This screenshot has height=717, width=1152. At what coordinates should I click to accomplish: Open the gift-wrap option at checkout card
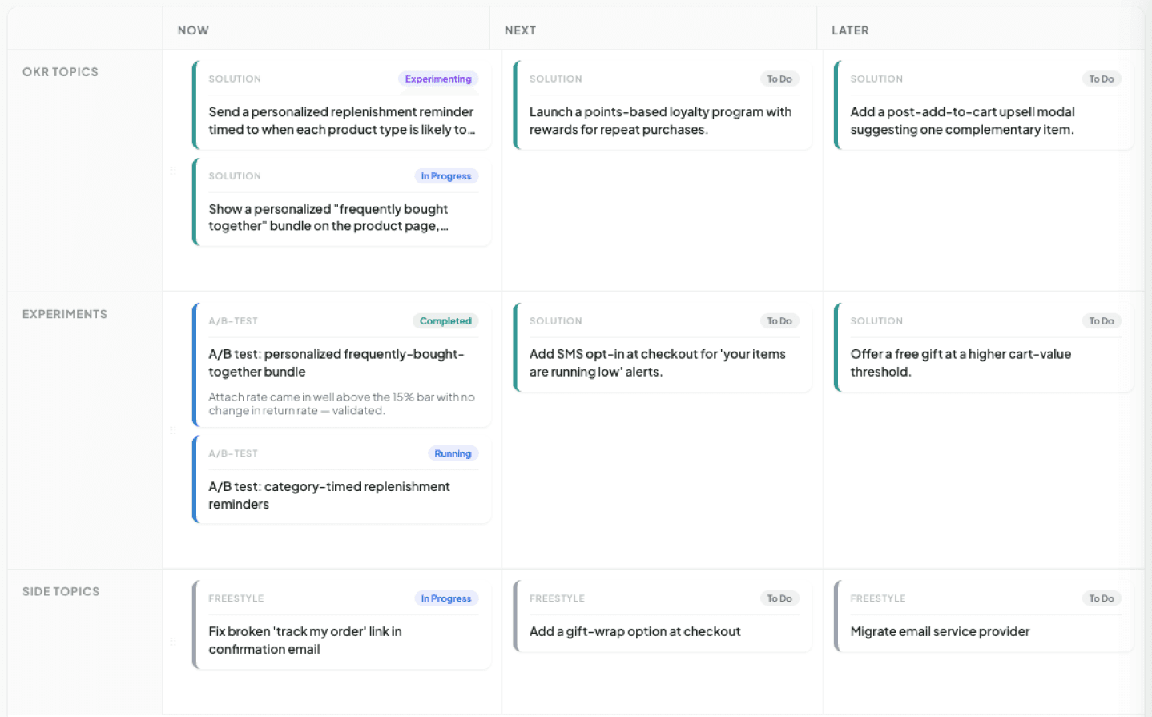pyautogui.click(x=663, y=616)
